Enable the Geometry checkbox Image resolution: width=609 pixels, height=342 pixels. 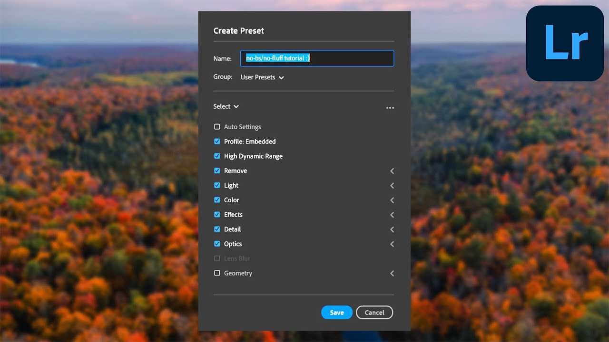click(217, 273)
